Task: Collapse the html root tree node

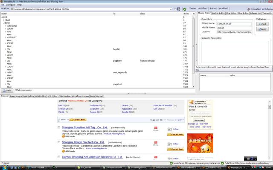Action: [x=2, y=17]
